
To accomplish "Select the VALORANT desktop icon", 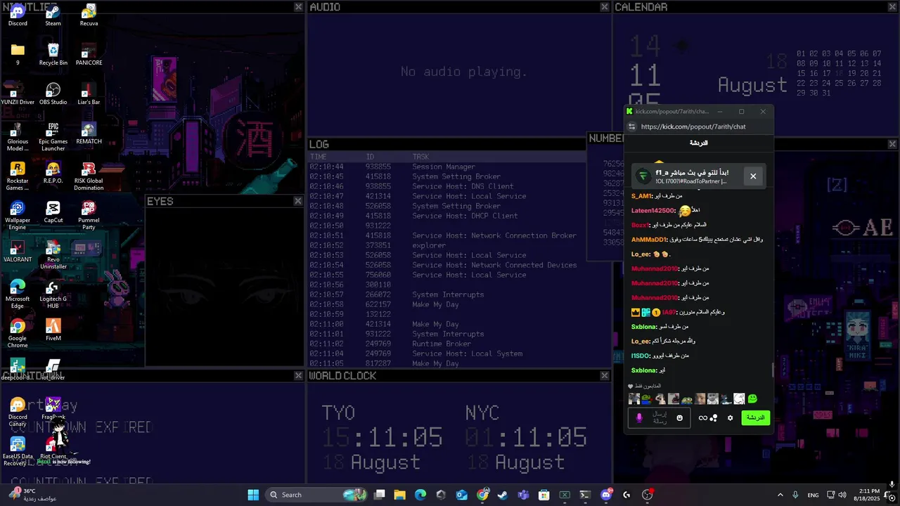I will coord(18,251).
